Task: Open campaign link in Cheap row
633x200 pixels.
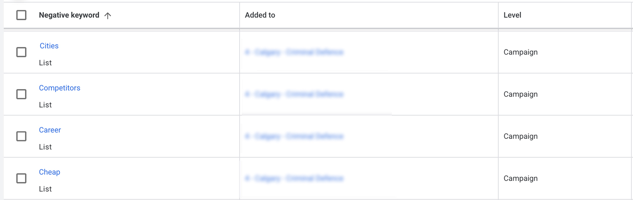Action: [294, 178]
